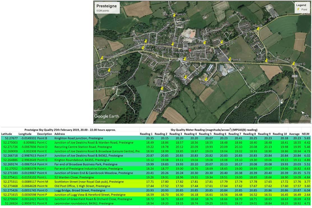Viewport: 312px width, 208px height.
Task: Click the 500 m scale bar
Action: click(284, 121)
